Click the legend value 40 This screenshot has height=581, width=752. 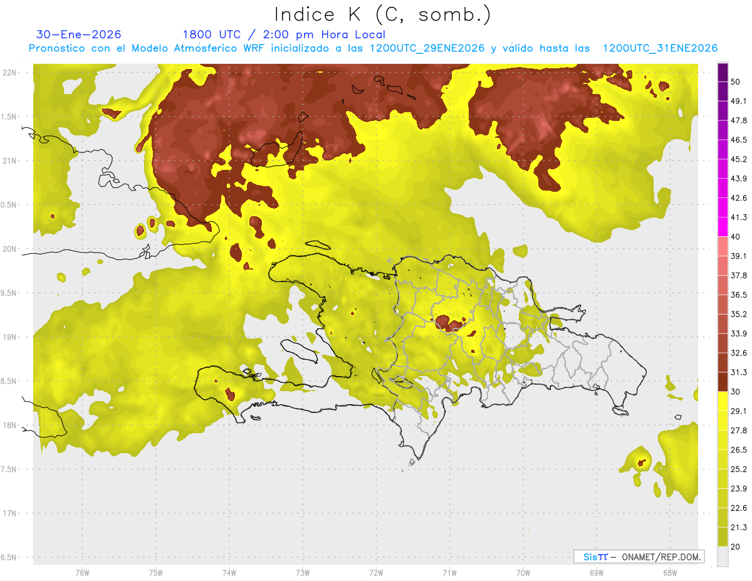click(736, 237)
